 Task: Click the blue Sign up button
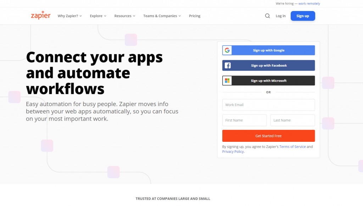[303, 16]
